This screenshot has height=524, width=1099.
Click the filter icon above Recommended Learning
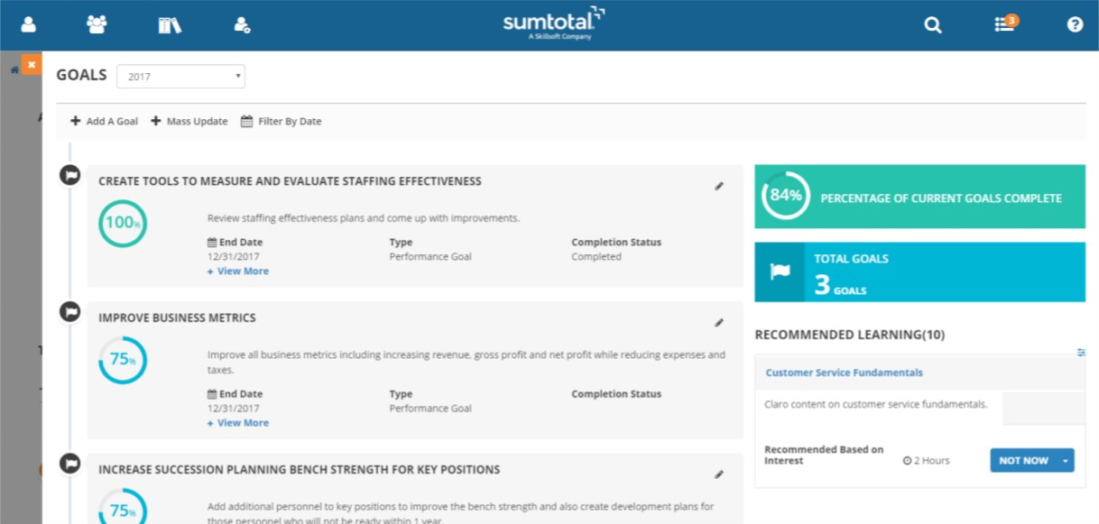[x=1081, y=352]
